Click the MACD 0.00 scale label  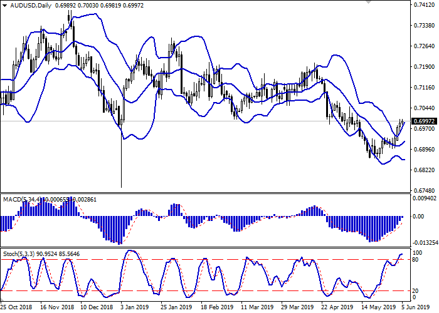click(x=418, y=217)
